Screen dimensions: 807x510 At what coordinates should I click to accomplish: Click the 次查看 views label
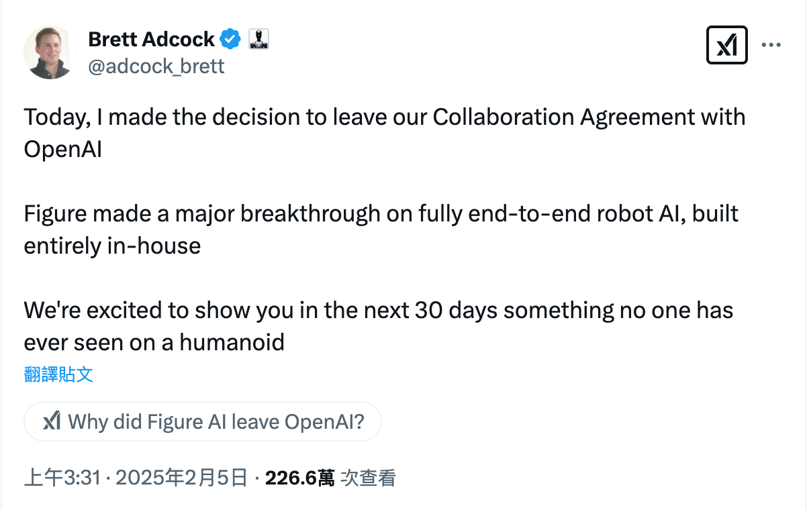click(x=369, y=478)
